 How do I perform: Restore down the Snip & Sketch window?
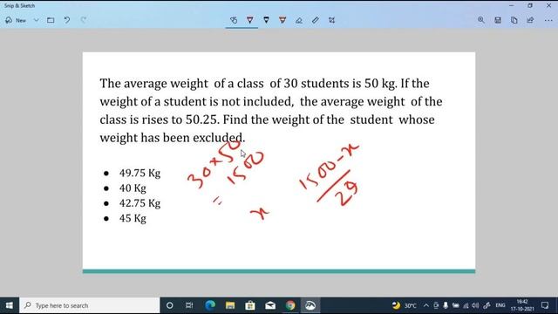[530, 5]
